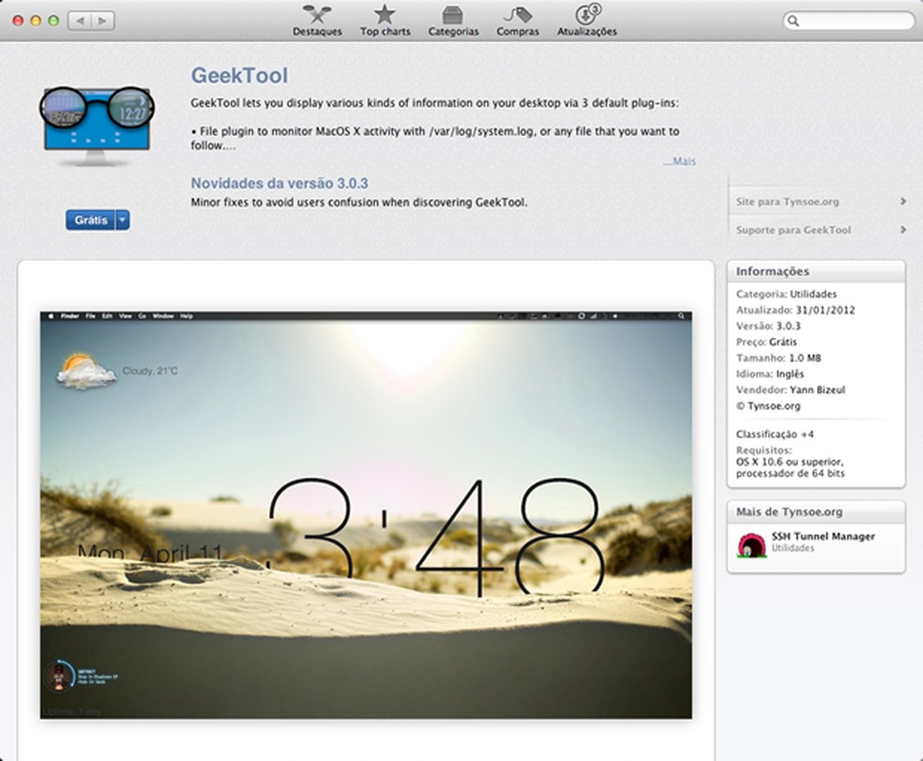Go back with the left arrow button
923x761 pixels.
[x=80, y=21]
